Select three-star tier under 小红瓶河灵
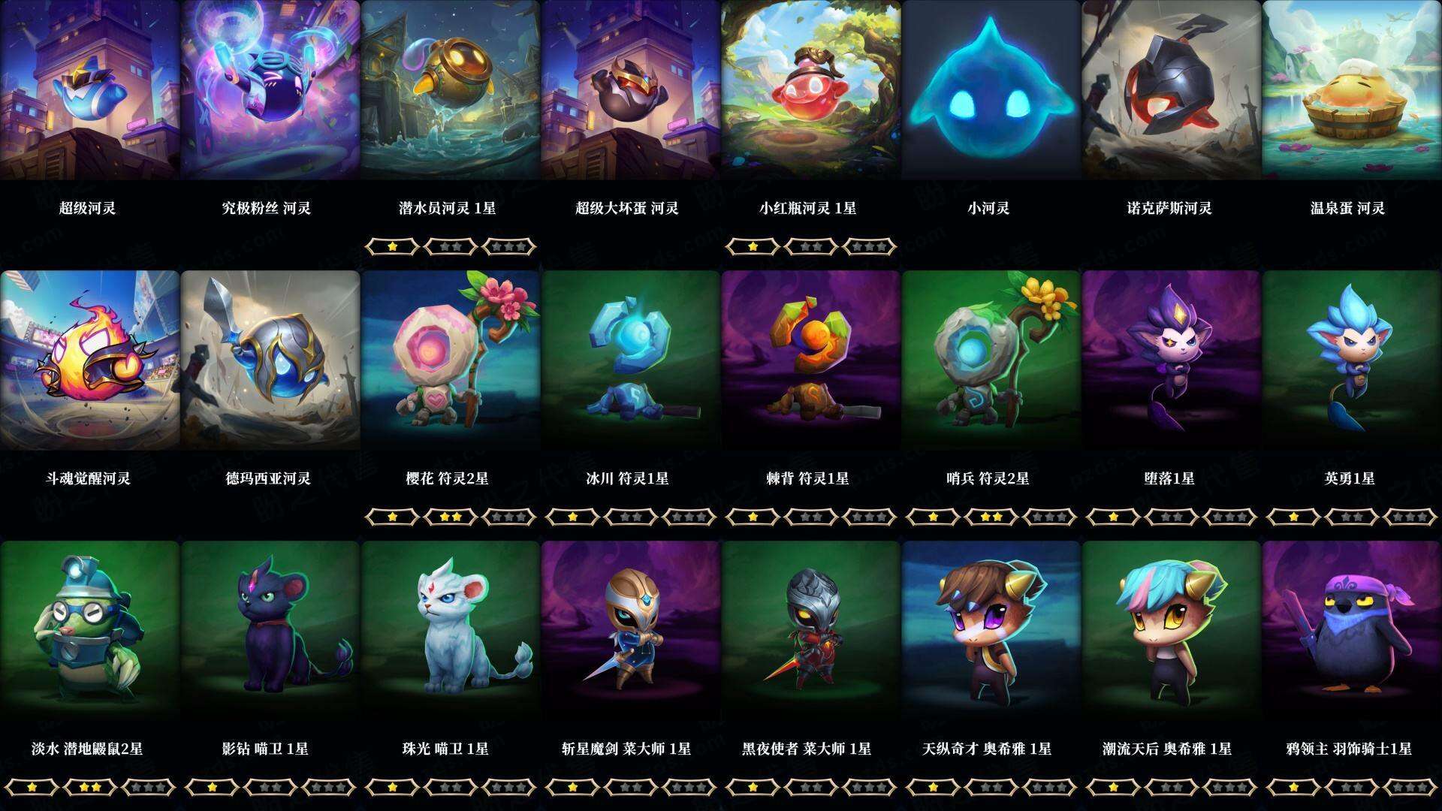The image size is (1442, 811). click(x=870, y=246)
